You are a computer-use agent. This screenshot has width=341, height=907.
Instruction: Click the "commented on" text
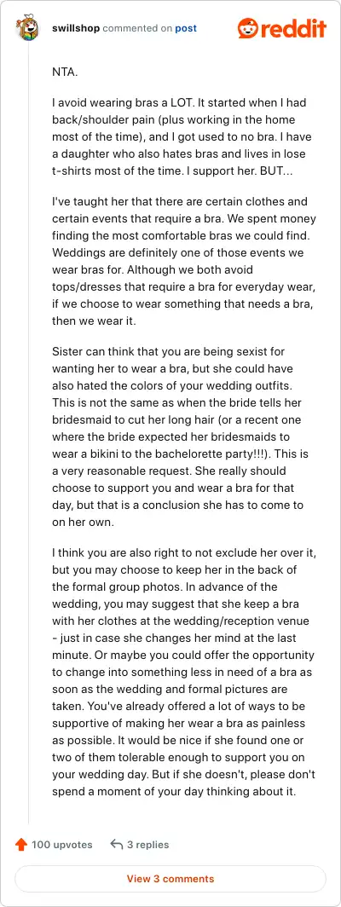138,28
